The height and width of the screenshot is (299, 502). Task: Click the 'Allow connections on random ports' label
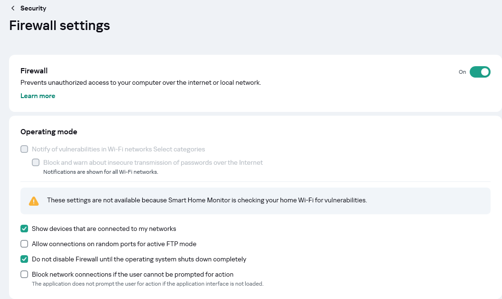[x=114, y=244]
